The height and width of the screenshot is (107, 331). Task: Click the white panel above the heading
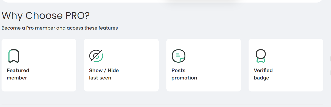pos(162,1)
